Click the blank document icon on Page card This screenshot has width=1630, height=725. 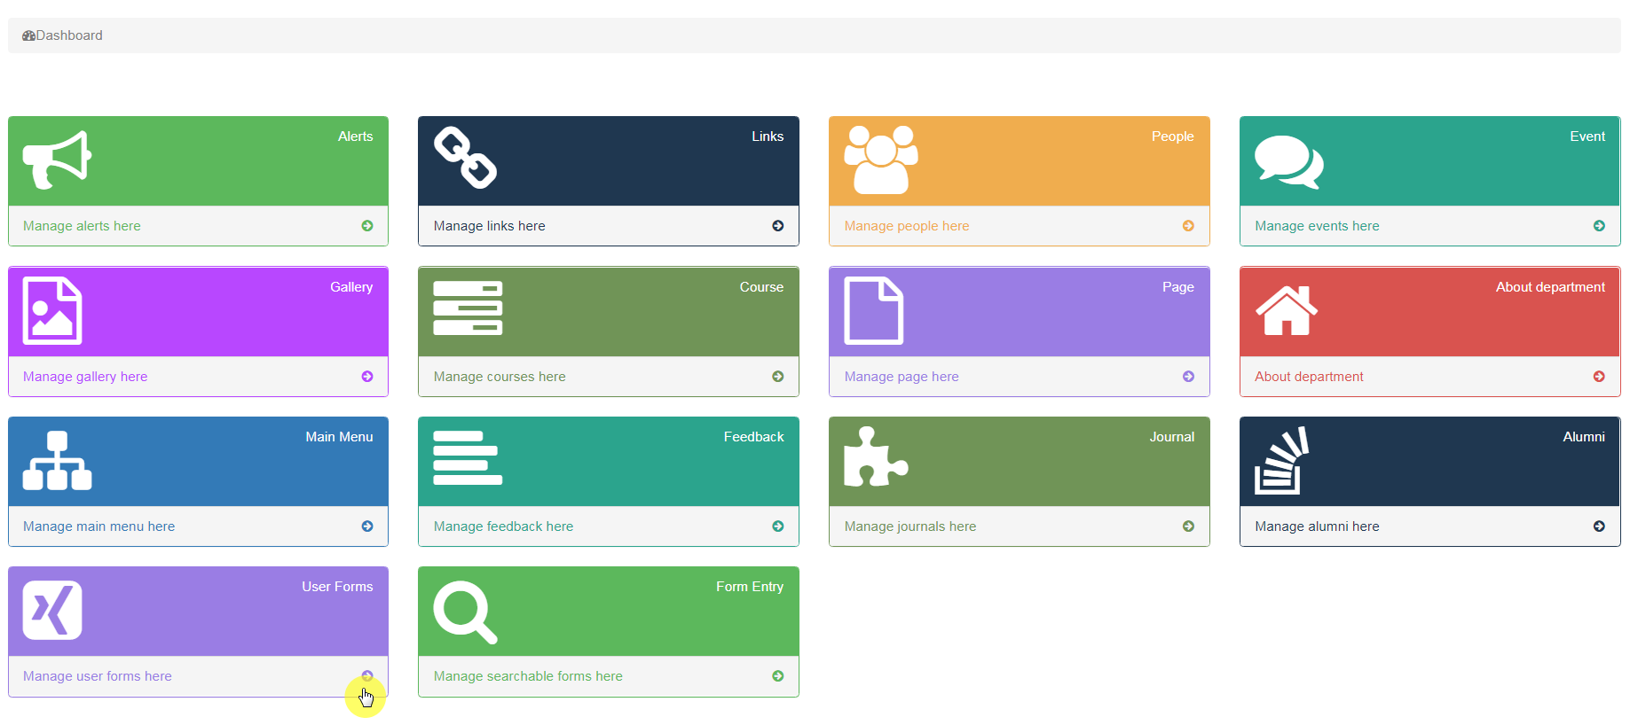click(x=874, y=311)
